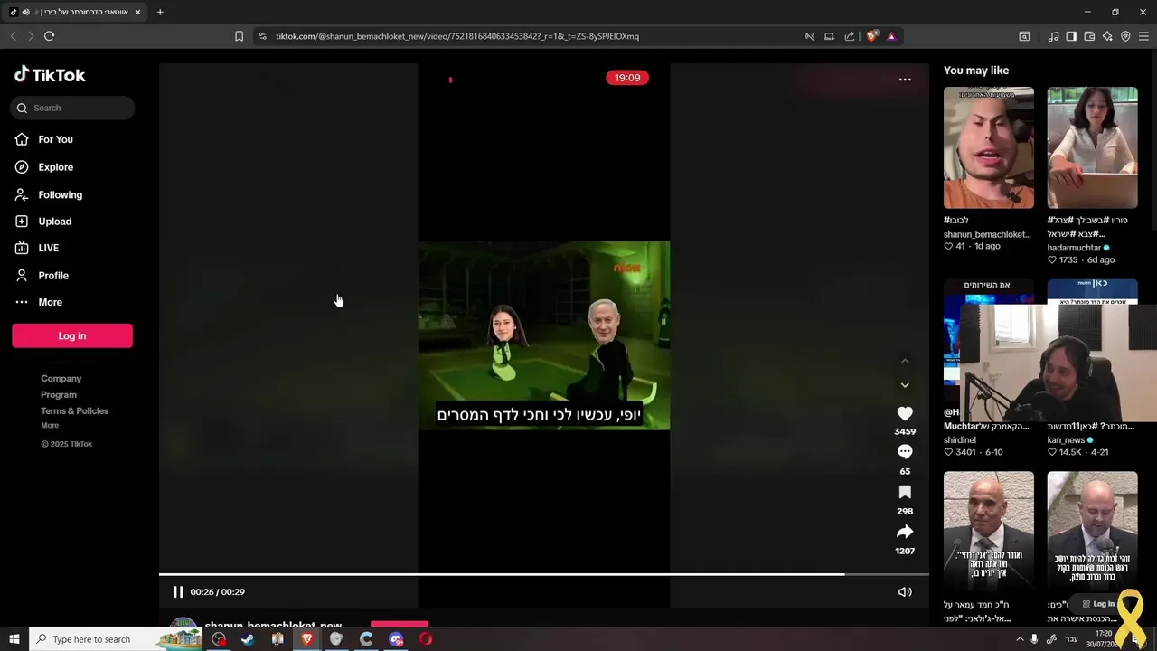This screenshot has height=651, width=1157.
Task: Click the browser Back arrow
Action: (13, 36)
